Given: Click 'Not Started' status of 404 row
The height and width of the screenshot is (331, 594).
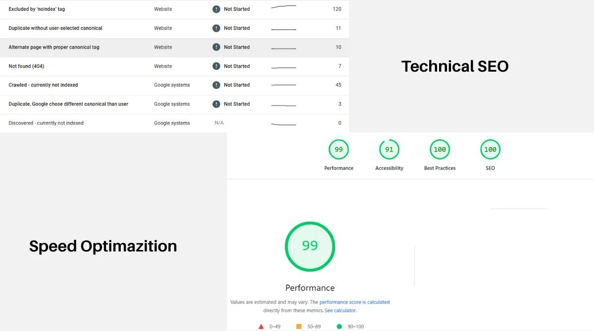Looking at the screenshot, I should click(237, 66).
